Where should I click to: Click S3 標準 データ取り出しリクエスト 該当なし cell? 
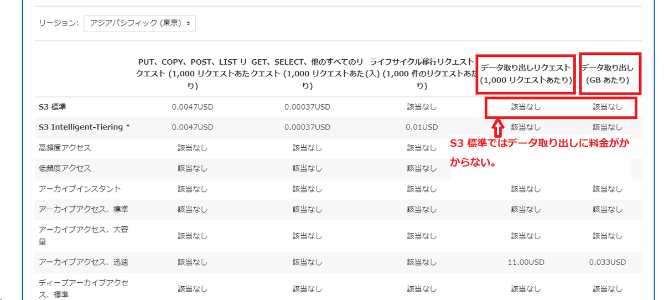coord(526,106)
